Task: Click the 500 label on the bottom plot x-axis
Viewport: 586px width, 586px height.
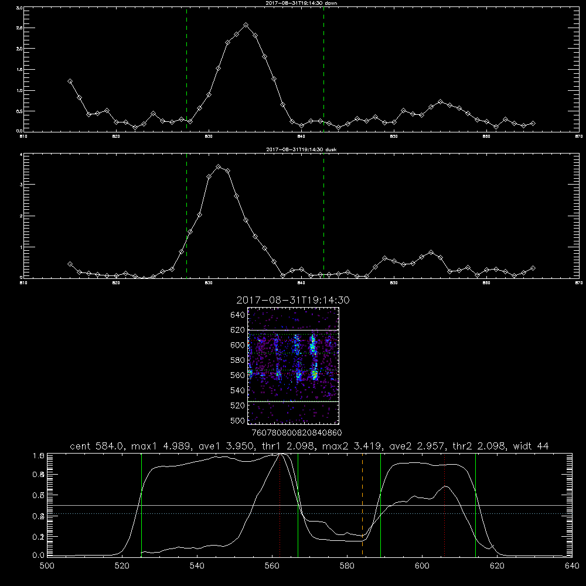Action: tap(47, 566)
